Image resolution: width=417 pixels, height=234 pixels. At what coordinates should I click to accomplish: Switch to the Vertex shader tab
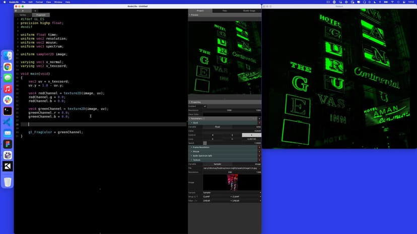pyautogui.click(x=23, y=15)
